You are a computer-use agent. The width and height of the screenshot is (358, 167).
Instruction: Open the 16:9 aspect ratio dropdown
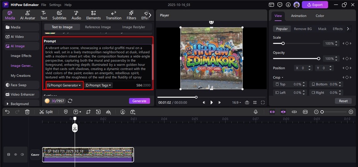point(237,103)
